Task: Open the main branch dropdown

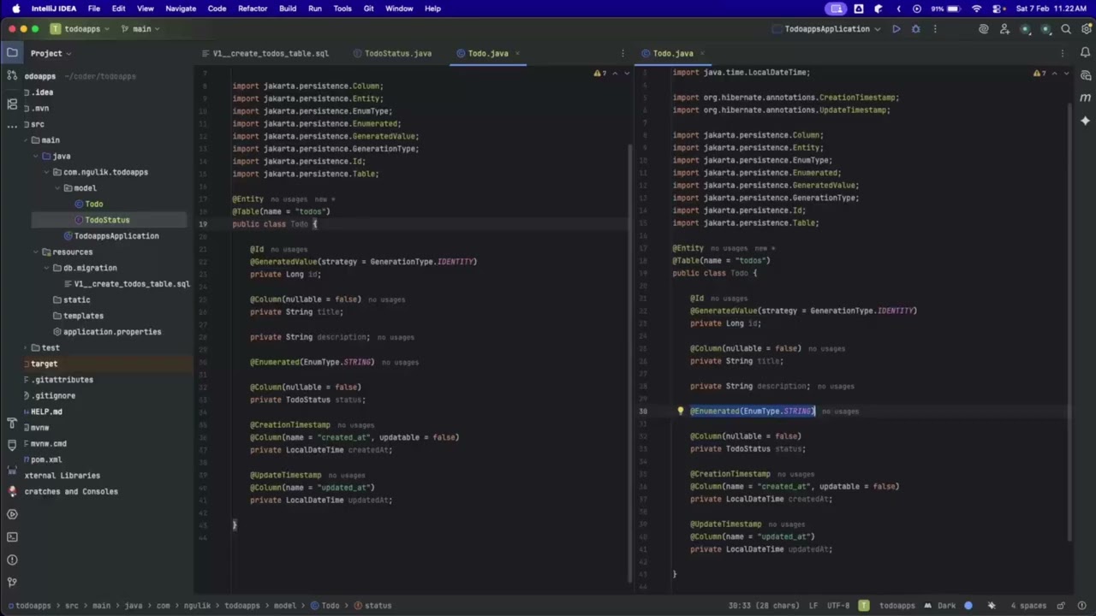Action: [x=140, y=29]
